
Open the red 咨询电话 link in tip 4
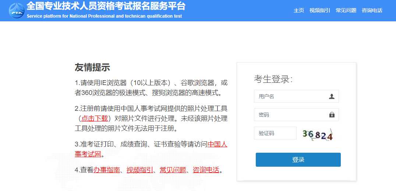(x=206, y=170)
